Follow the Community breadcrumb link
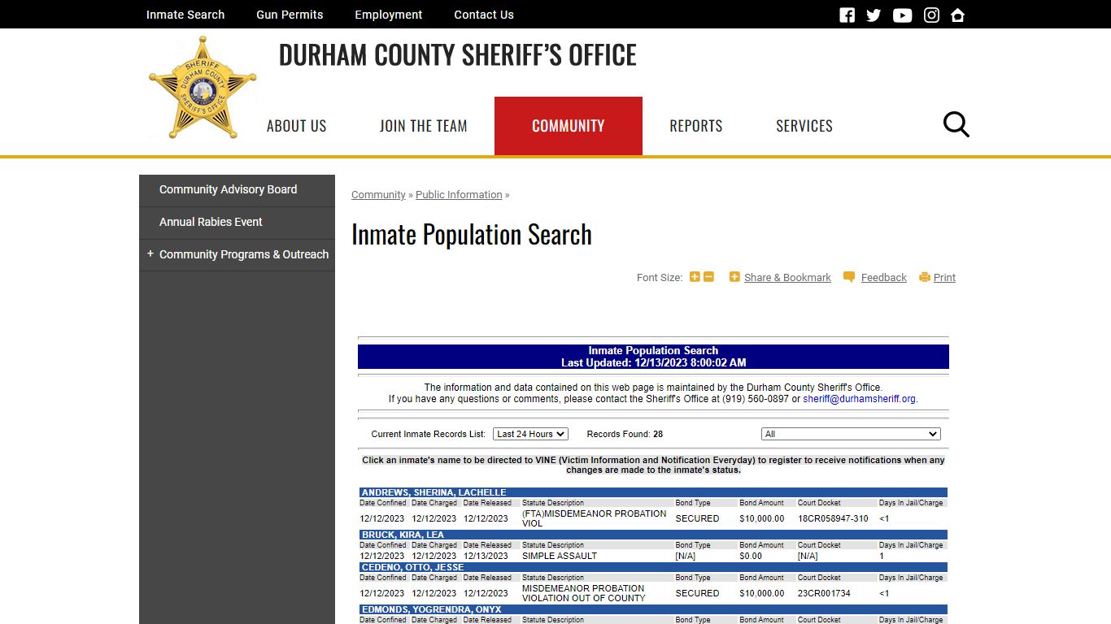The width and height of the screenshot is (1111, 624). [378, 195]
